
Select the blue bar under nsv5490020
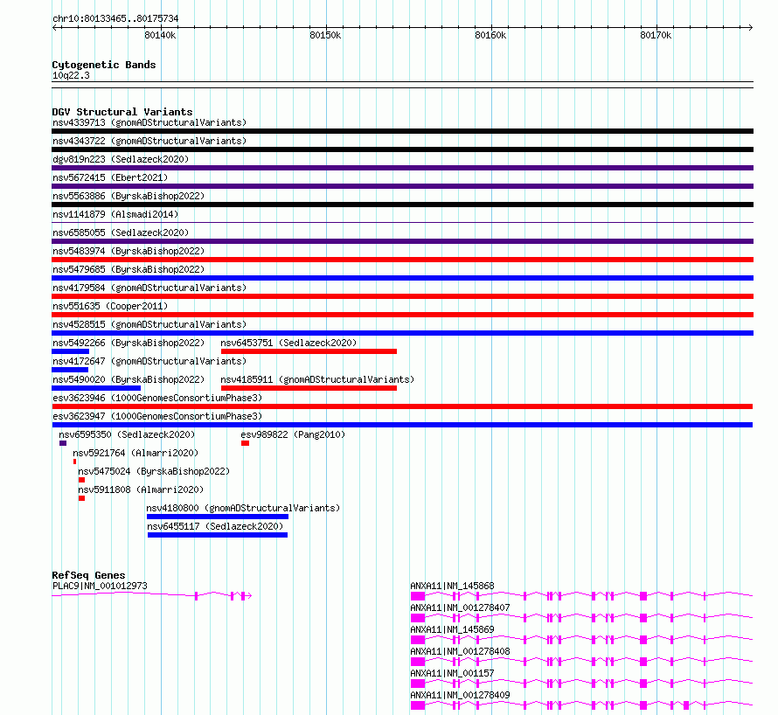(96, 388)
